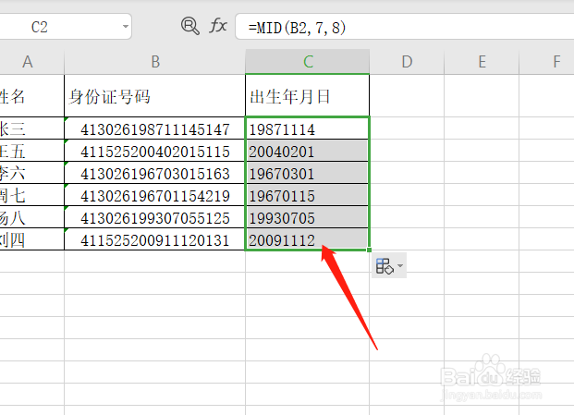Click the 身份证号码 header cell
574x415 pixels.
click(155, 96)
